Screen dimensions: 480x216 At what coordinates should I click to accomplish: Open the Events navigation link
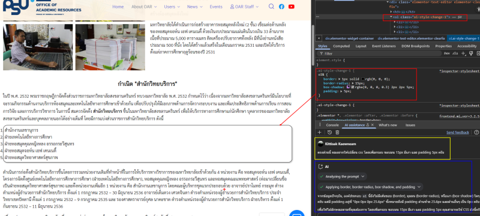[216, 7]
